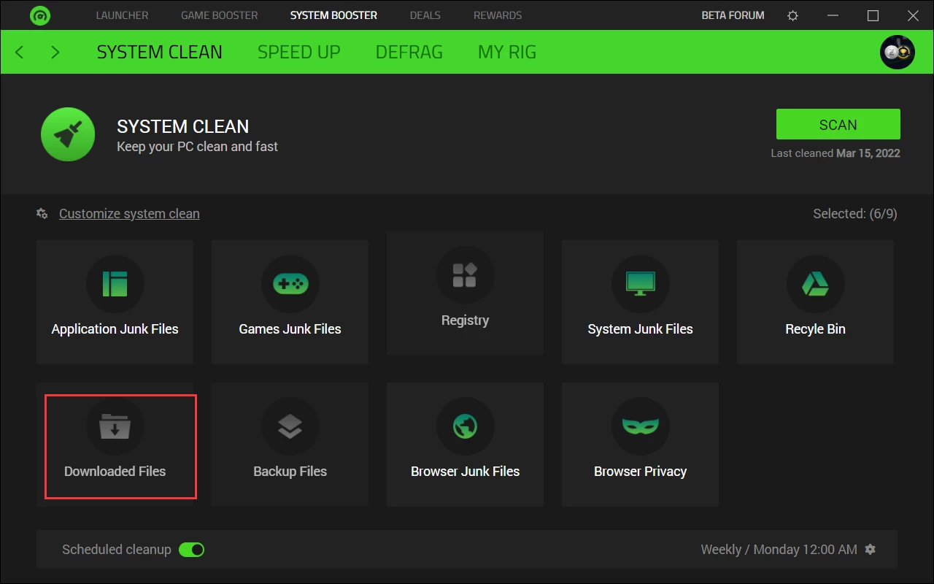The width and height of the screenshot is (934, 584).
Task: Click the Browser Junk Files label
Action: click(466, 472)
